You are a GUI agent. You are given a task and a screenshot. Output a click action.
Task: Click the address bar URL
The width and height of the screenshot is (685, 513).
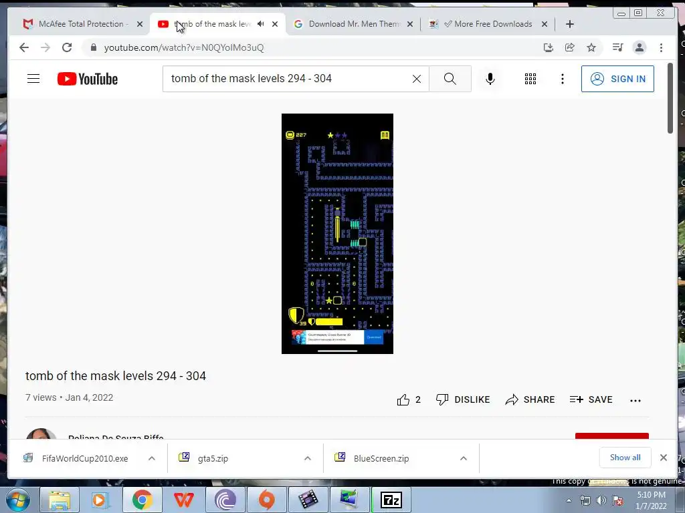(x=184, y=47)
